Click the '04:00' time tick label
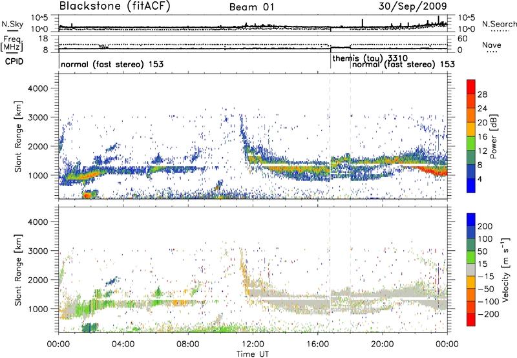Screen dimensions: 517x358 [x=123, y=344]
